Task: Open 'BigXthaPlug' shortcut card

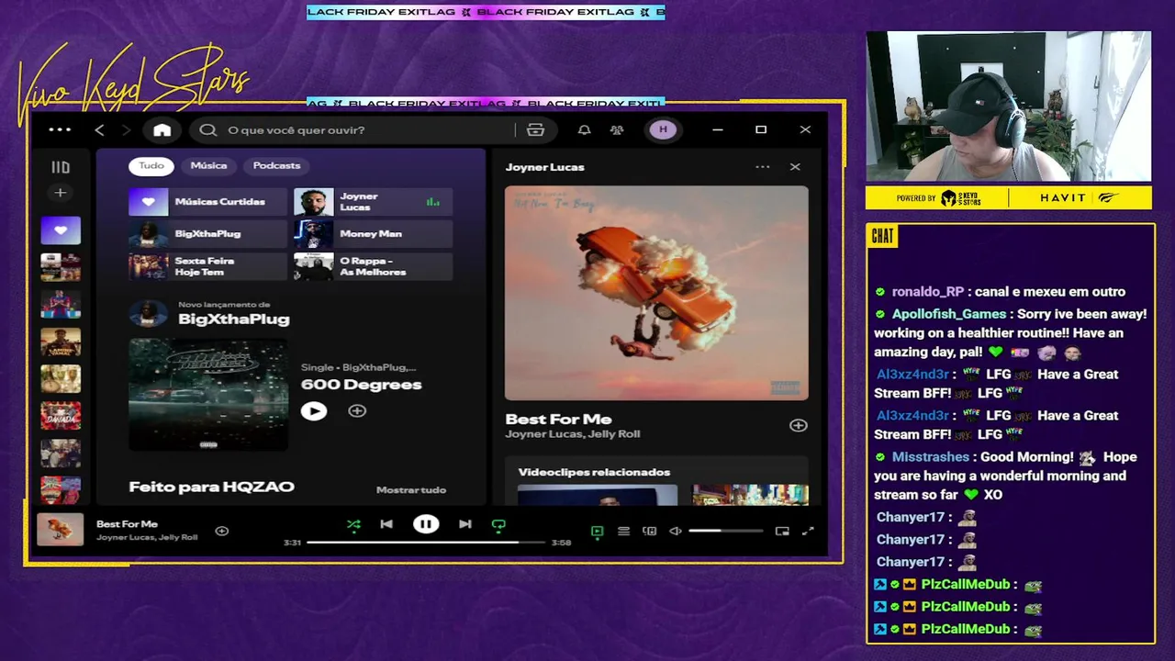Action: (208, 234)
